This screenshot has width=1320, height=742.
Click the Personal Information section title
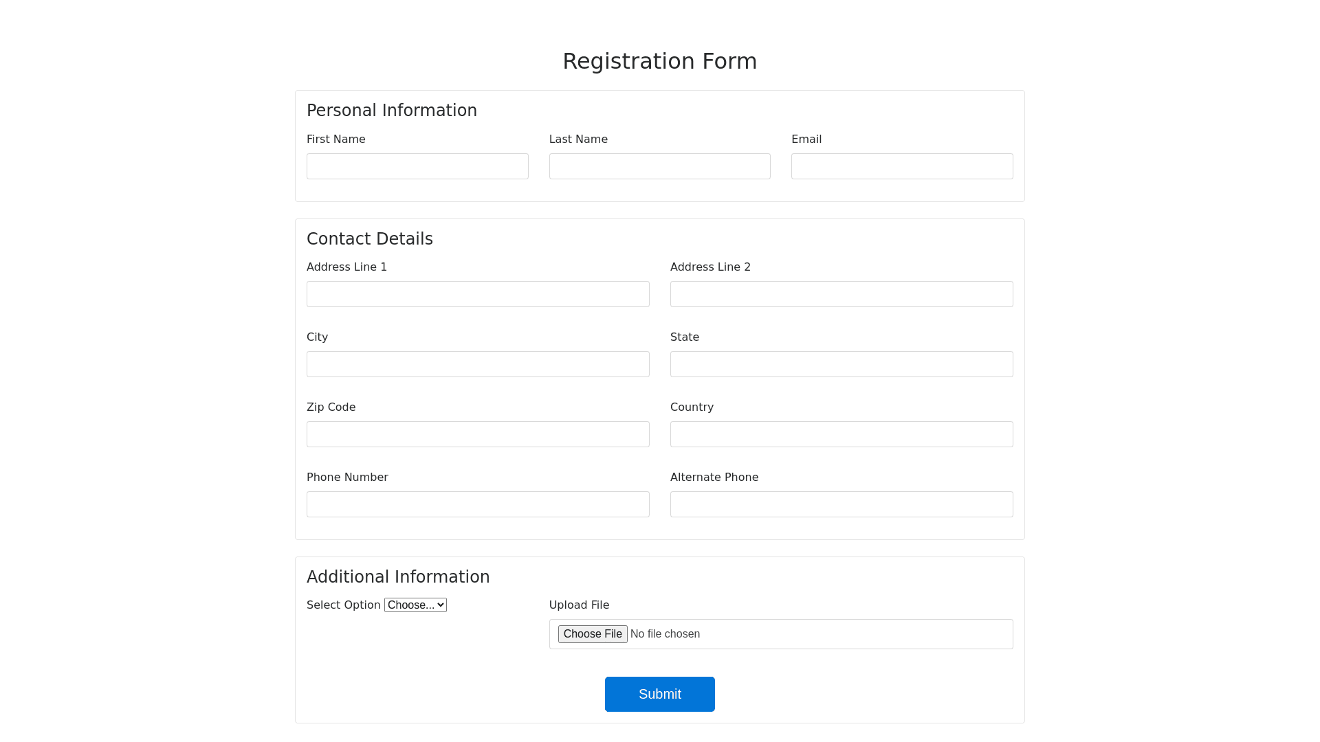pos(391,111)
